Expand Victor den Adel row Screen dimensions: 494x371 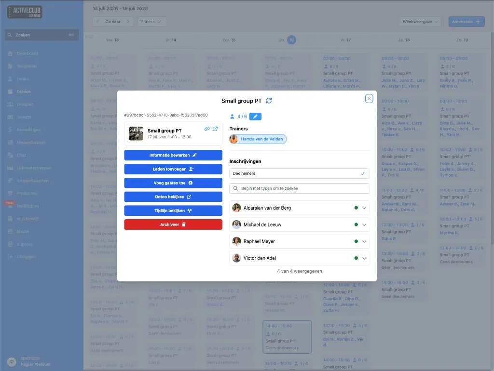[x=364, y=258]
